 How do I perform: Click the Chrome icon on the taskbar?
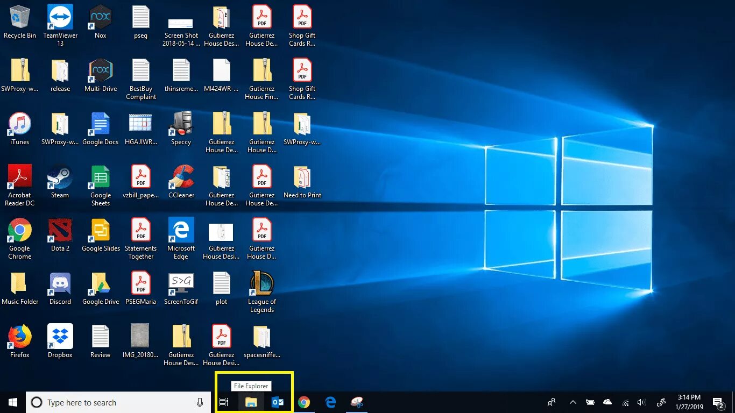tap(304, 402)
